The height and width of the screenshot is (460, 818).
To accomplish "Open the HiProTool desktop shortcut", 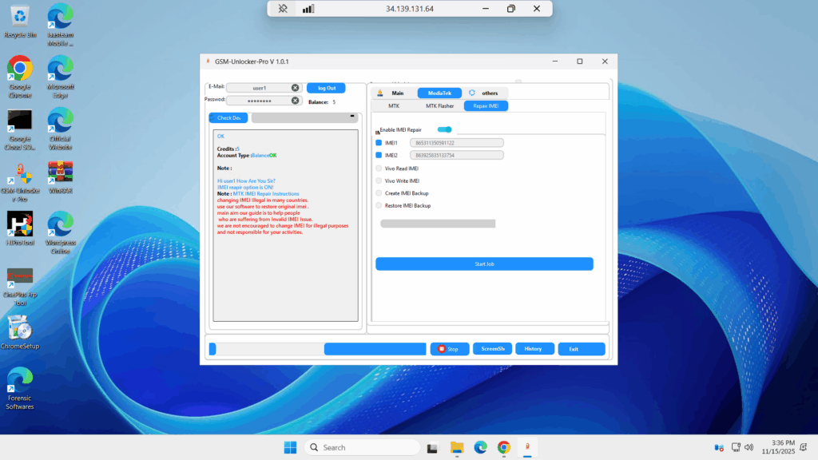I will (19, 225).
